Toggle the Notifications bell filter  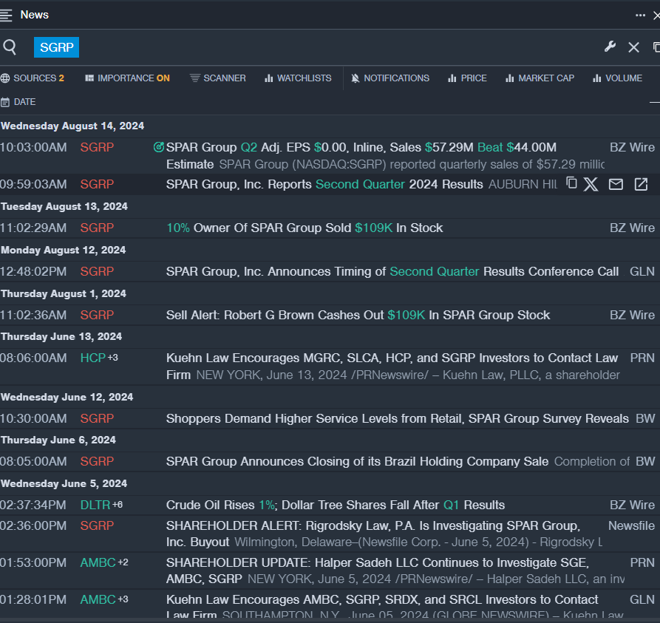389,78
